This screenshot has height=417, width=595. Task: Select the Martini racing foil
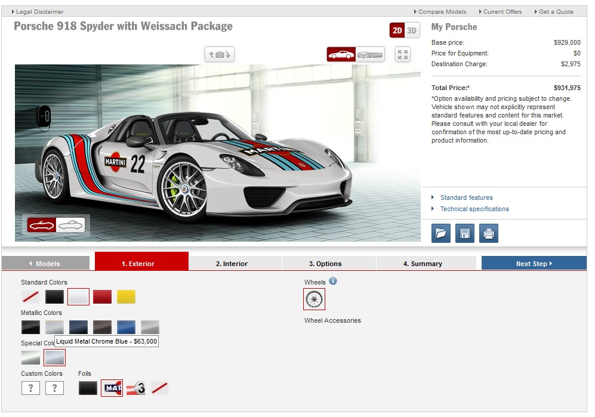pos(112,388)
